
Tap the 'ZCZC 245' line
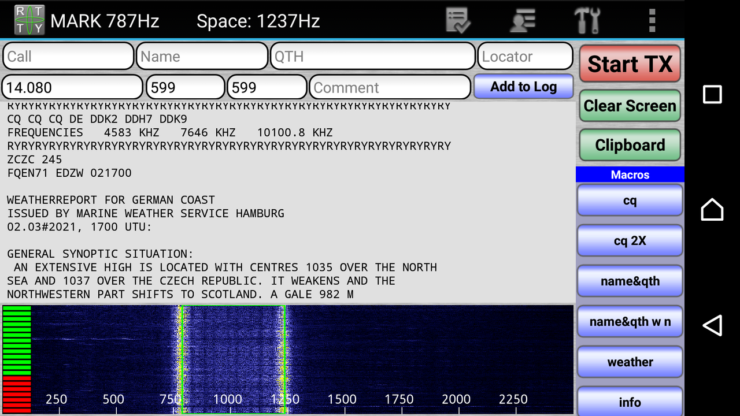[x=35, y=159]
